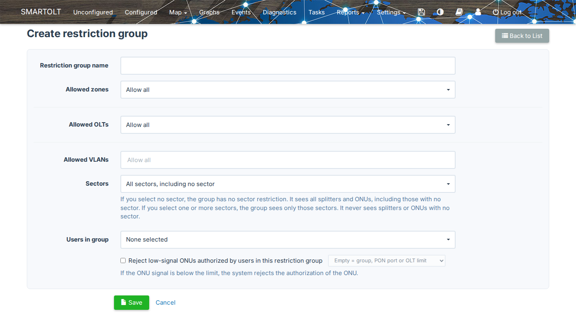This screenshot has width=576, height=321.
Task: Click the Cancel link
Action: pyautogui.click(x=166, y=303)
